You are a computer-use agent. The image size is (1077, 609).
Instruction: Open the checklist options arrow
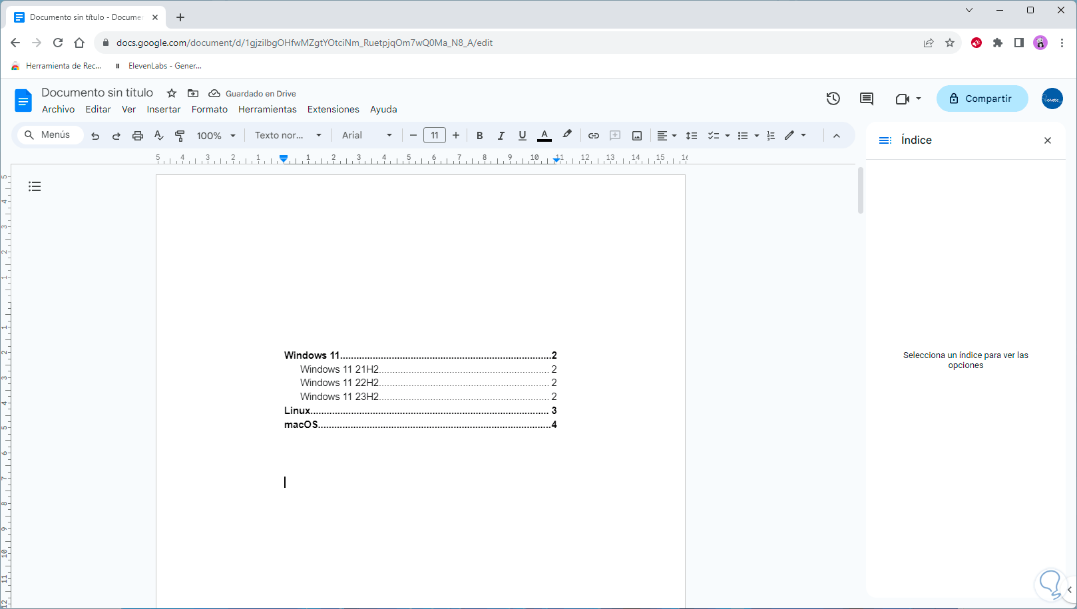point(727,136)
